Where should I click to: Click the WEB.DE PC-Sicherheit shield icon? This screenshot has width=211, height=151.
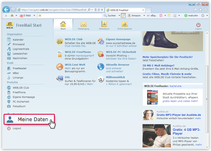[101, 54]
